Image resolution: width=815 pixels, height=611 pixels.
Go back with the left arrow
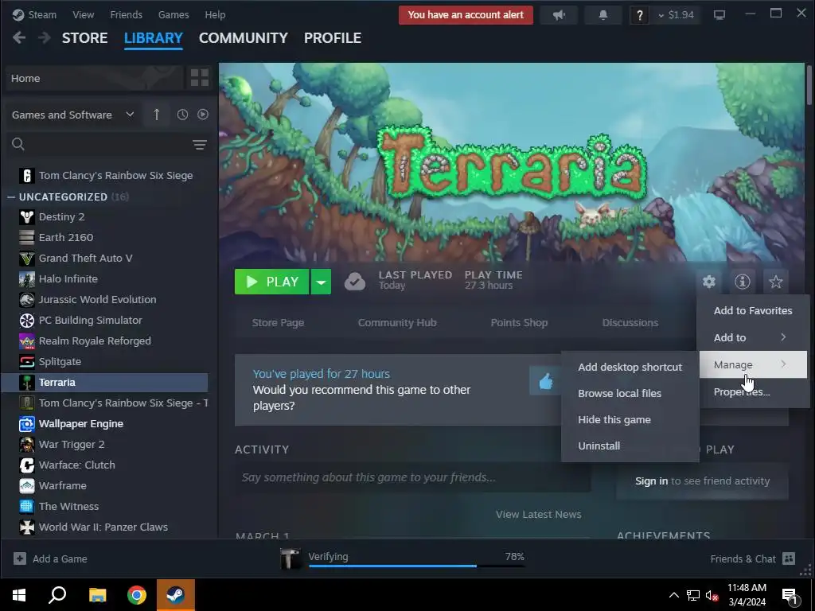tap(19, 38)
